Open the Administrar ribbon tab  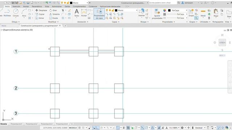[57, 6]
